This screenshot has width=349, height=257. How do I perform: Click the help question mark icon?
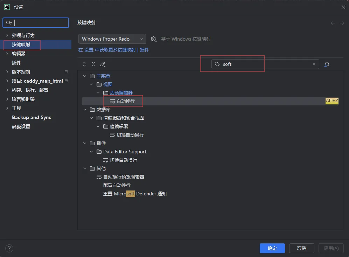pyautogui.click(x=9, y=248)
